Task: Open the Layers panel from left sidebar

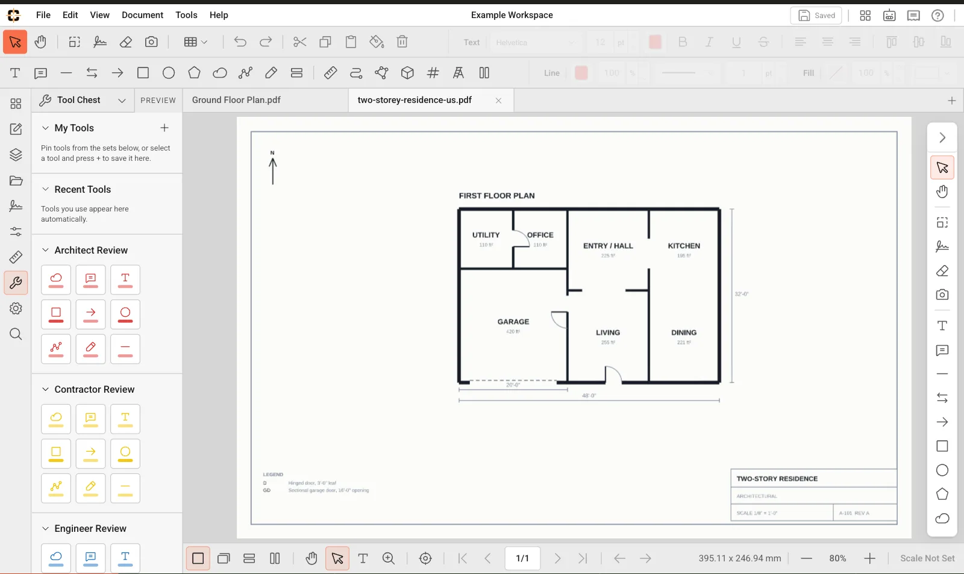Action: coord(16,155)
